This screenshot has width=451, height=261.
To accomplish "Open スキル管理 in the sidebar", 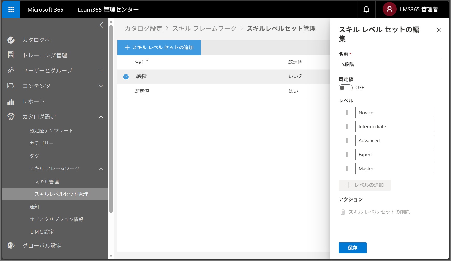I will pos(47,182).
